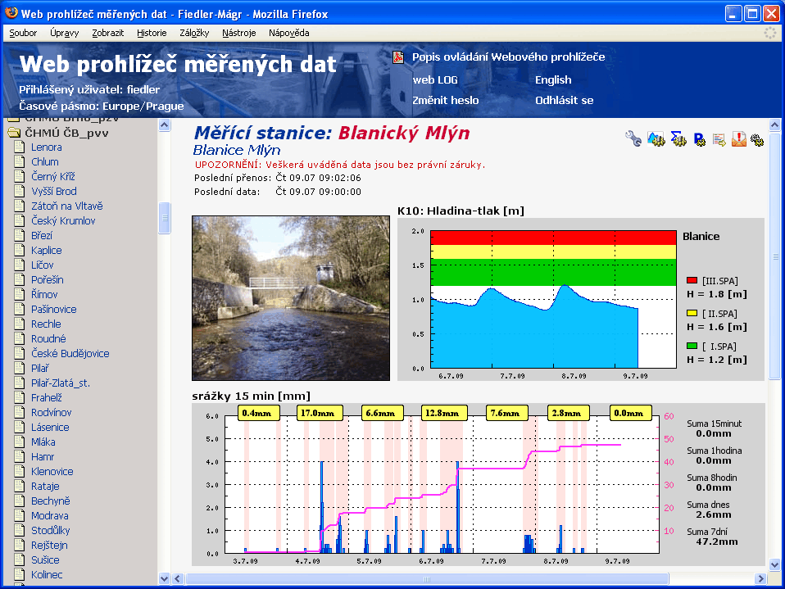Select Frahelž station
The height and width of the screenshot is (589, 785).
coord(47,398)
